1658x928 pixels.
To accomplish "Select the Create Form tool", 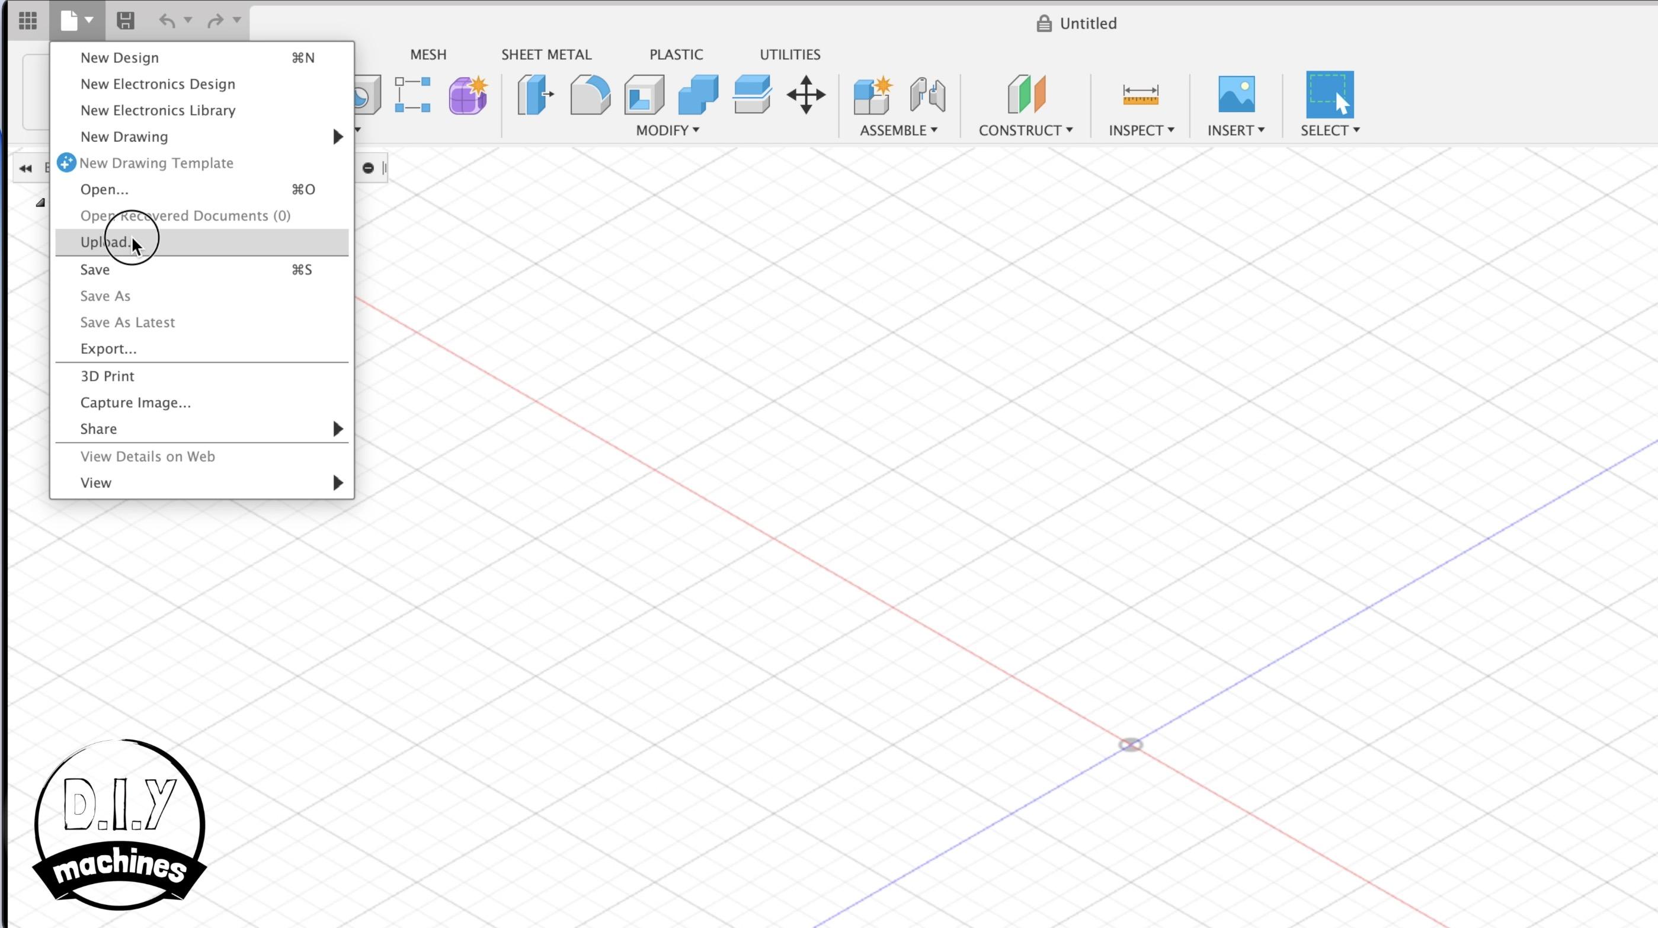I will [x=468, y=94].
